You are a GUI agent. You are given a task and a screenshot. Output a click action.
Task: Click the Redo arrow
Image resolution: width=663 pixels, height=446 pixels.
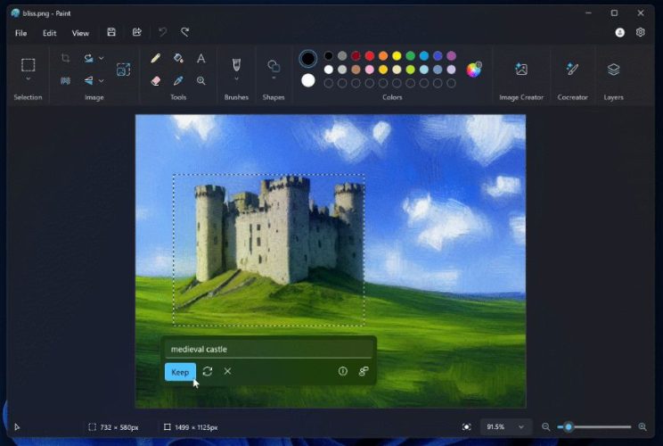tap(184, 32)
